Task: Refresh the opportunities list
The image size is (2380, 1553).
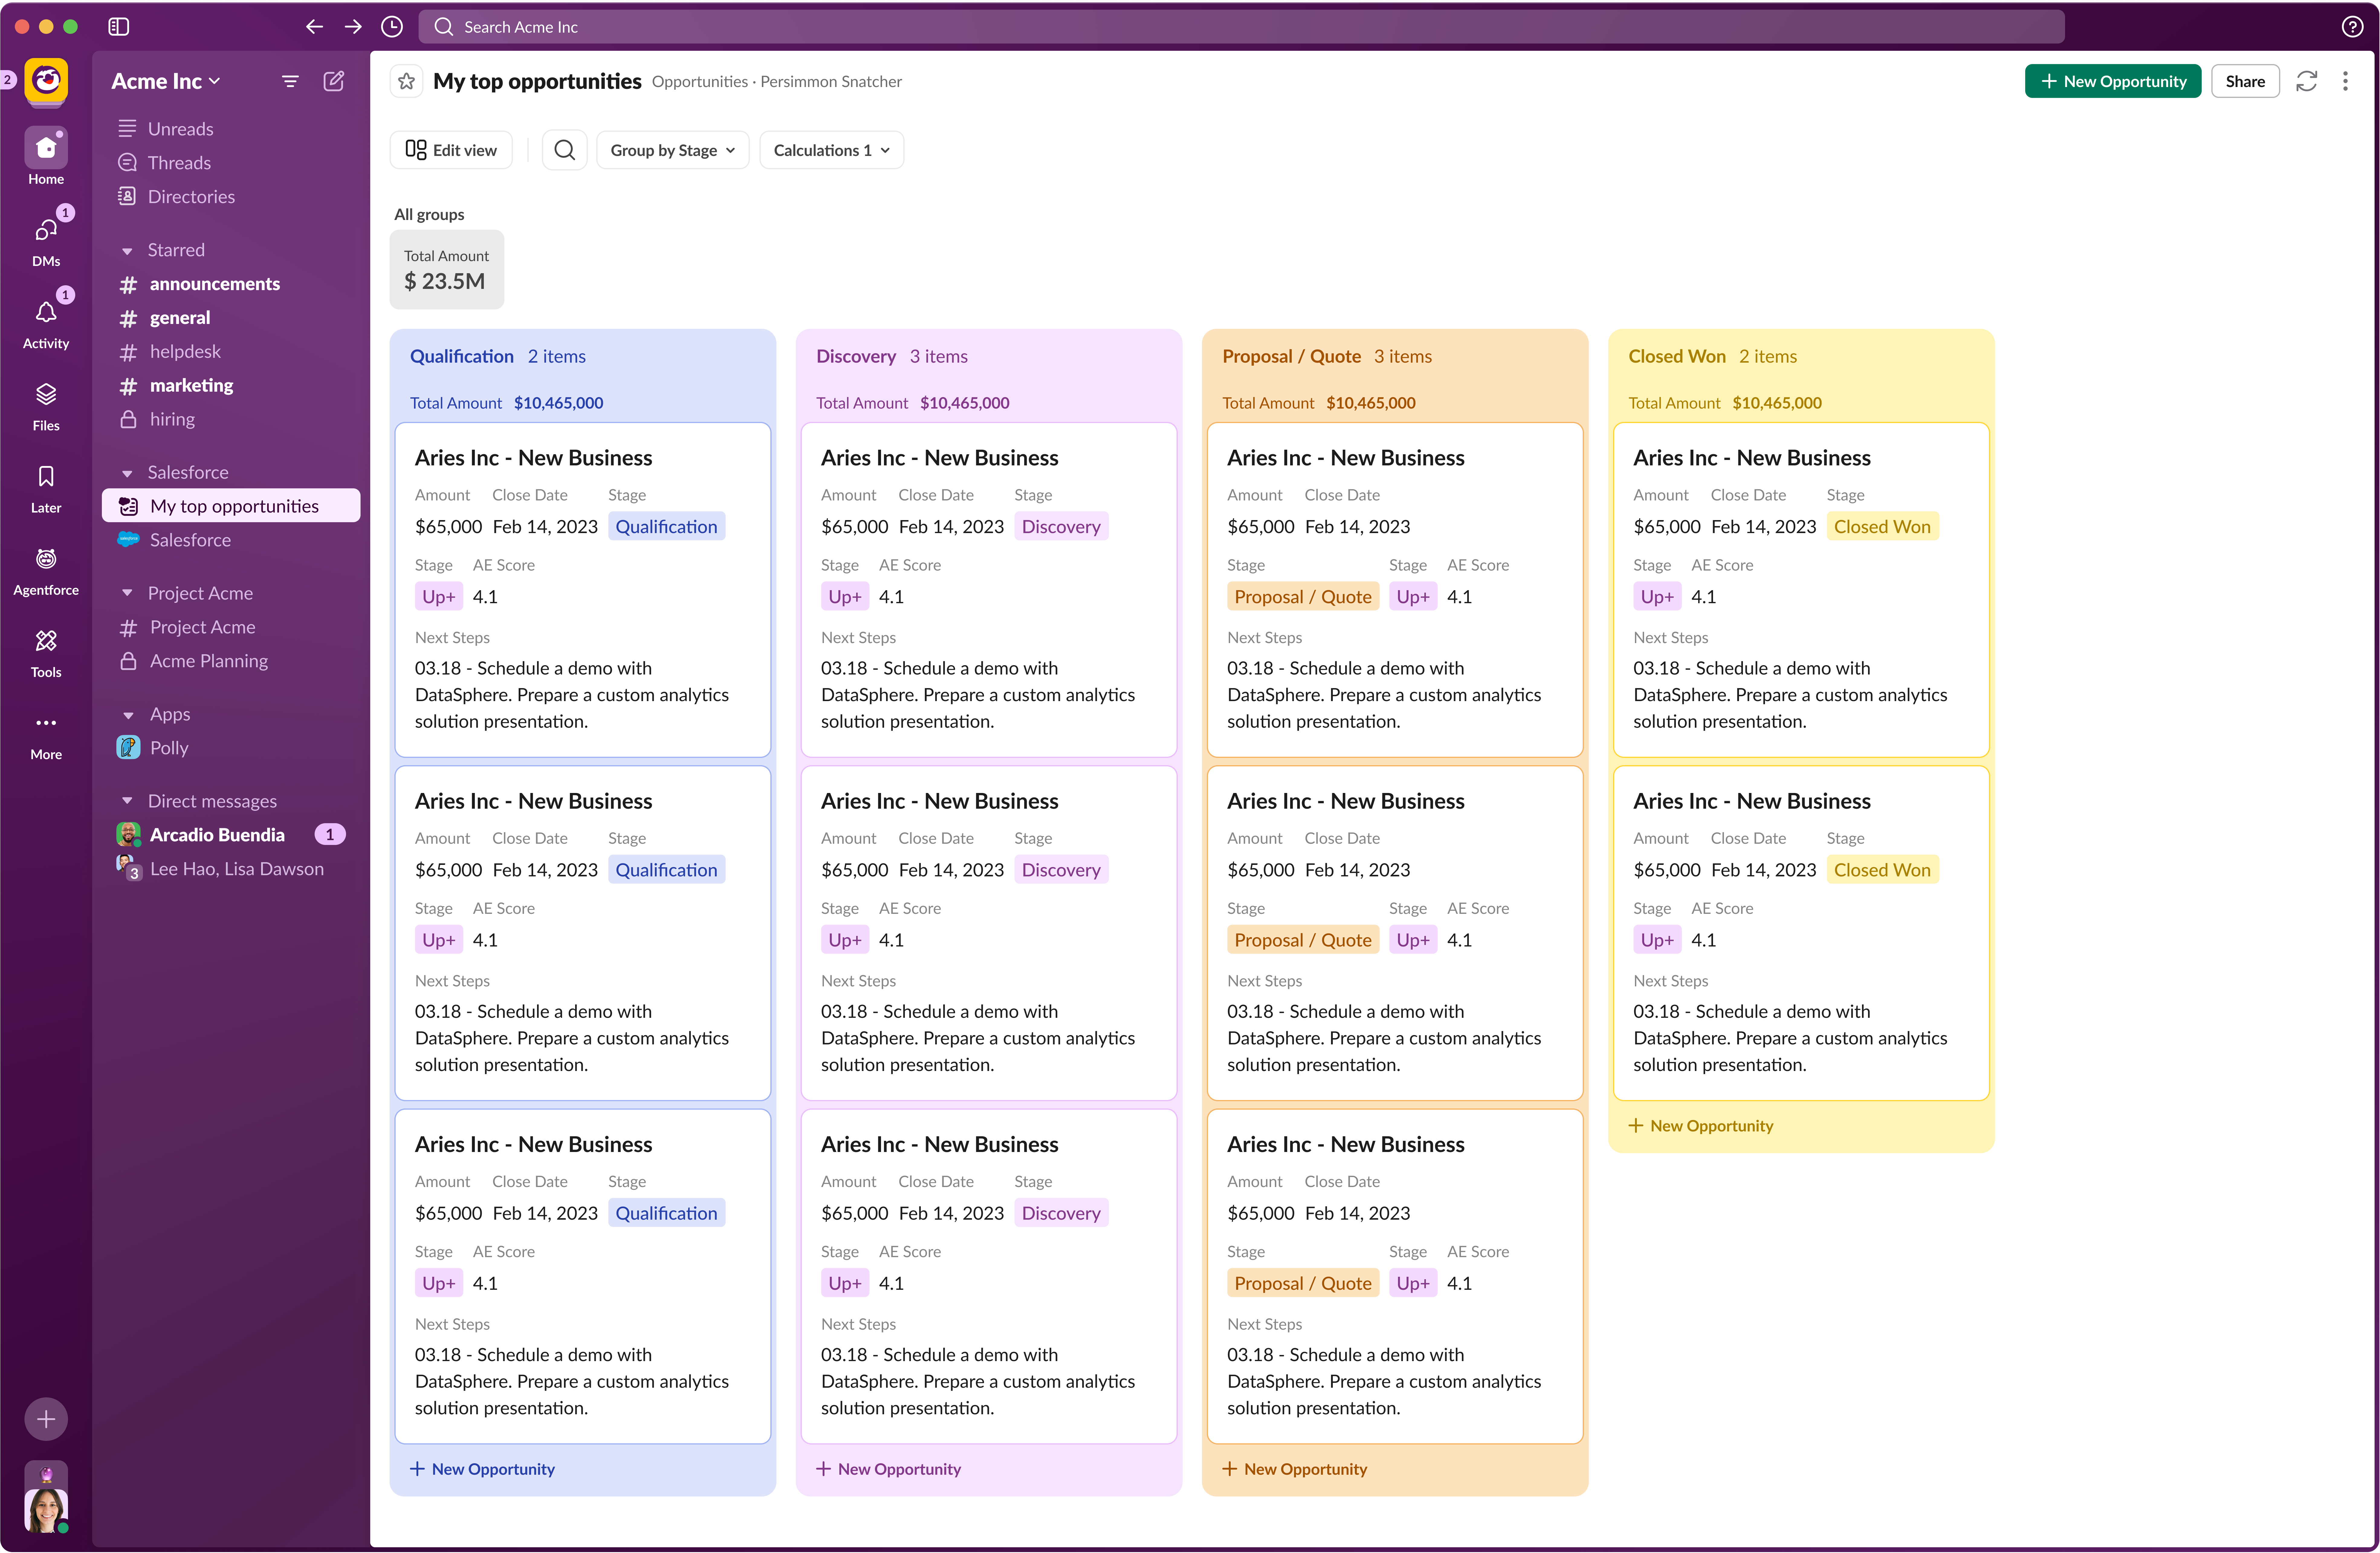Action: [x=2307, y=81]
